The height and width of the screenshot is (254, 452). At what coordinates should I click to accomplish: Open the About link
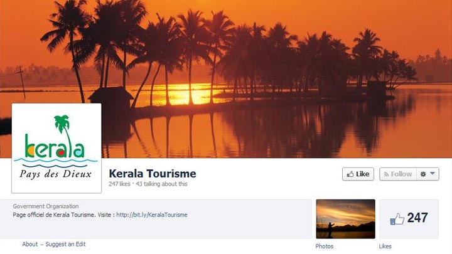point(30,244)
